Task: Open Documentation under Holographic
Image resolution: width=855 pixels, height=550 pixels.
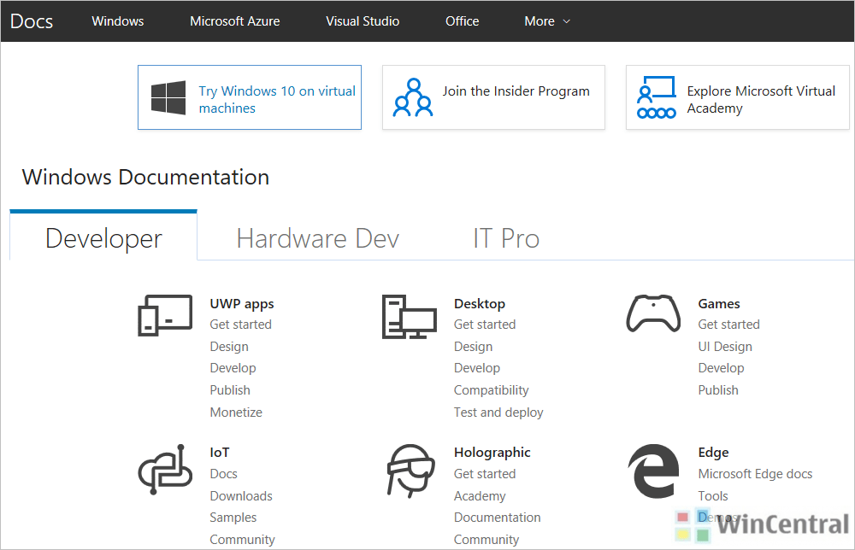Action: (x=498, y=518)
